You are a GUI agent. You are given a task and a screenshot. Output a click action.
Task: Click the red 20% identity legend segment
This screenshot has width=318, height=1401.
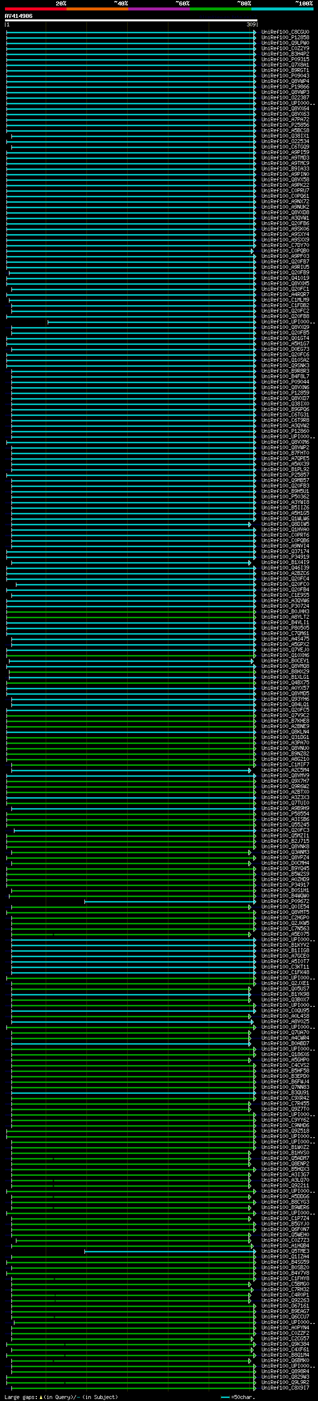[35, 9]
